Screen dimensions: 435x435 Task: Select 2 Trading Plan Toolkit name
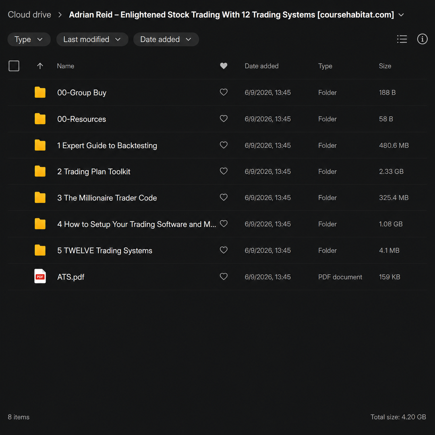[x=94, y=171]
